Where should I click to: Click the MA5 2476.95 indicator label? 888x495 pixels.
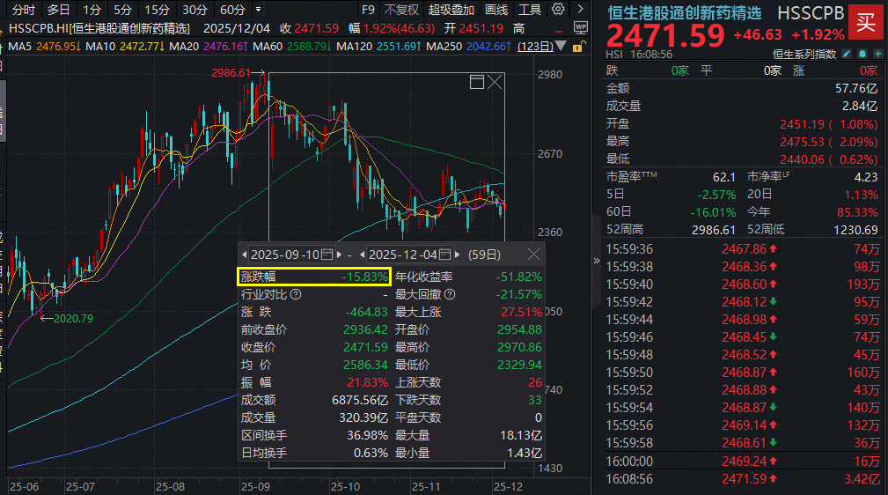coord(45,46)
